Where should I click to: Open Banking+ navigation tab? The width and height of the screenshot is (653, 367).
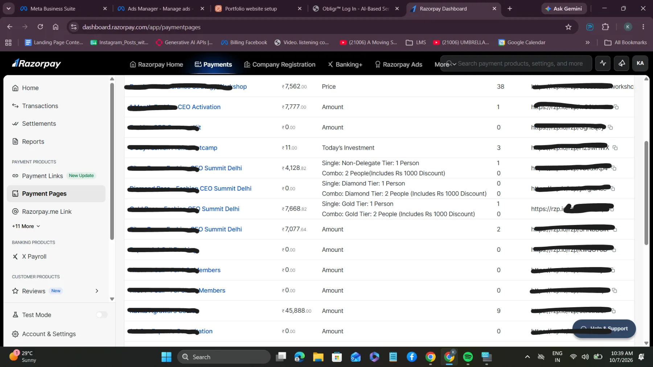tap(345, 64)
